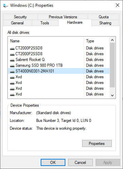Click the Bus Number 3 location text
The width and height of the screenshot is (123, 169).
(x=64, y=121)
